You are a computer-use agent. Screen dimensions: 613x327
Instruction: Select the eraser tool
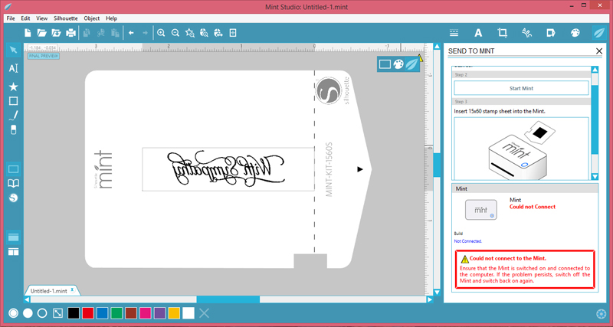pos(13,129)
